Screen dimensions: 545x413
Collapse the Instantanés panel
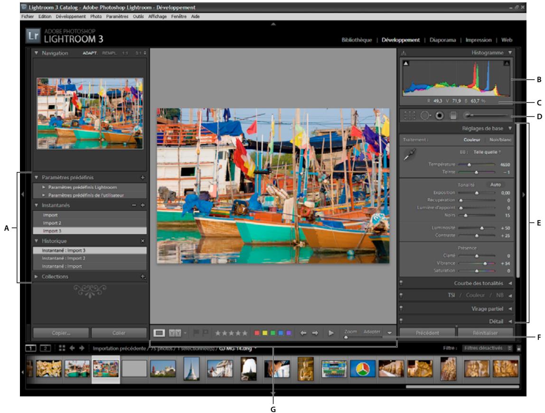pyautogui.click(x=36, y=205)
